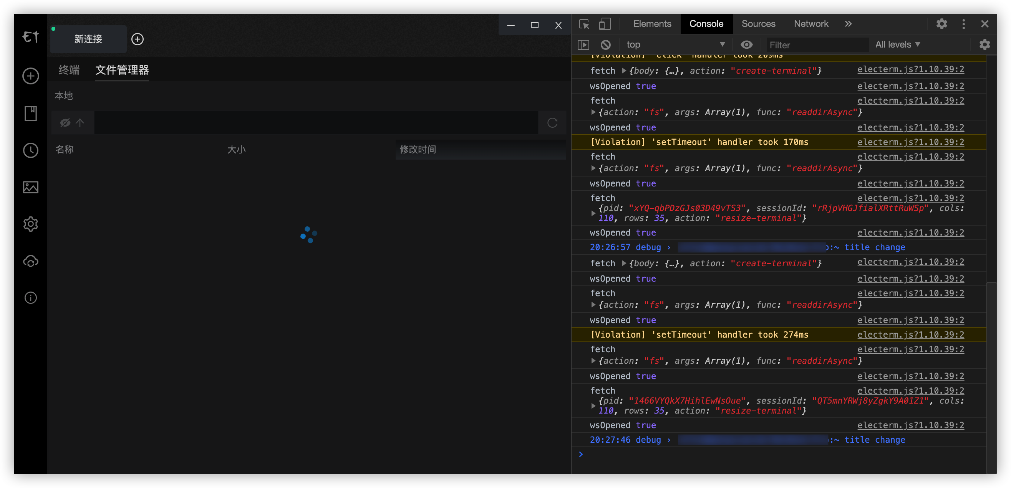Toggle the device toolbar icon in DevTools

(604, 24)
